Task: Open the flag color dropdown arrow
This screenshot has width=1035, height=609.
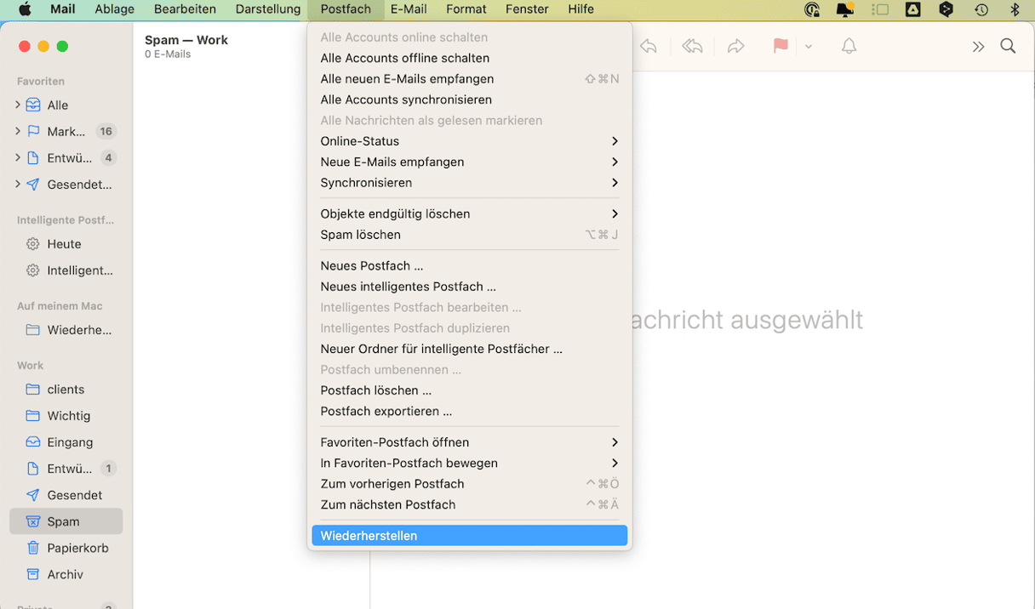Action: click(x=809, y=47)
